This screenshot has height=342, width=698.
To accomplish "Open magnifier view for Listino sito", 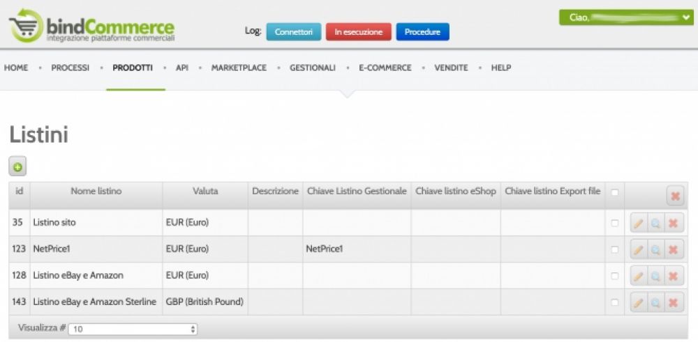I will tap(655, 223).
